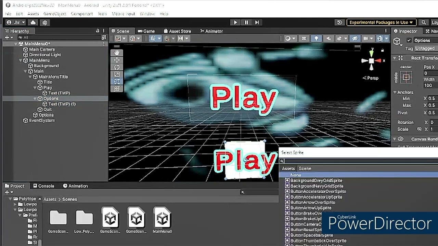Click the Play button to run game
This screenshot has height=246, width=438.
(235, 23)
